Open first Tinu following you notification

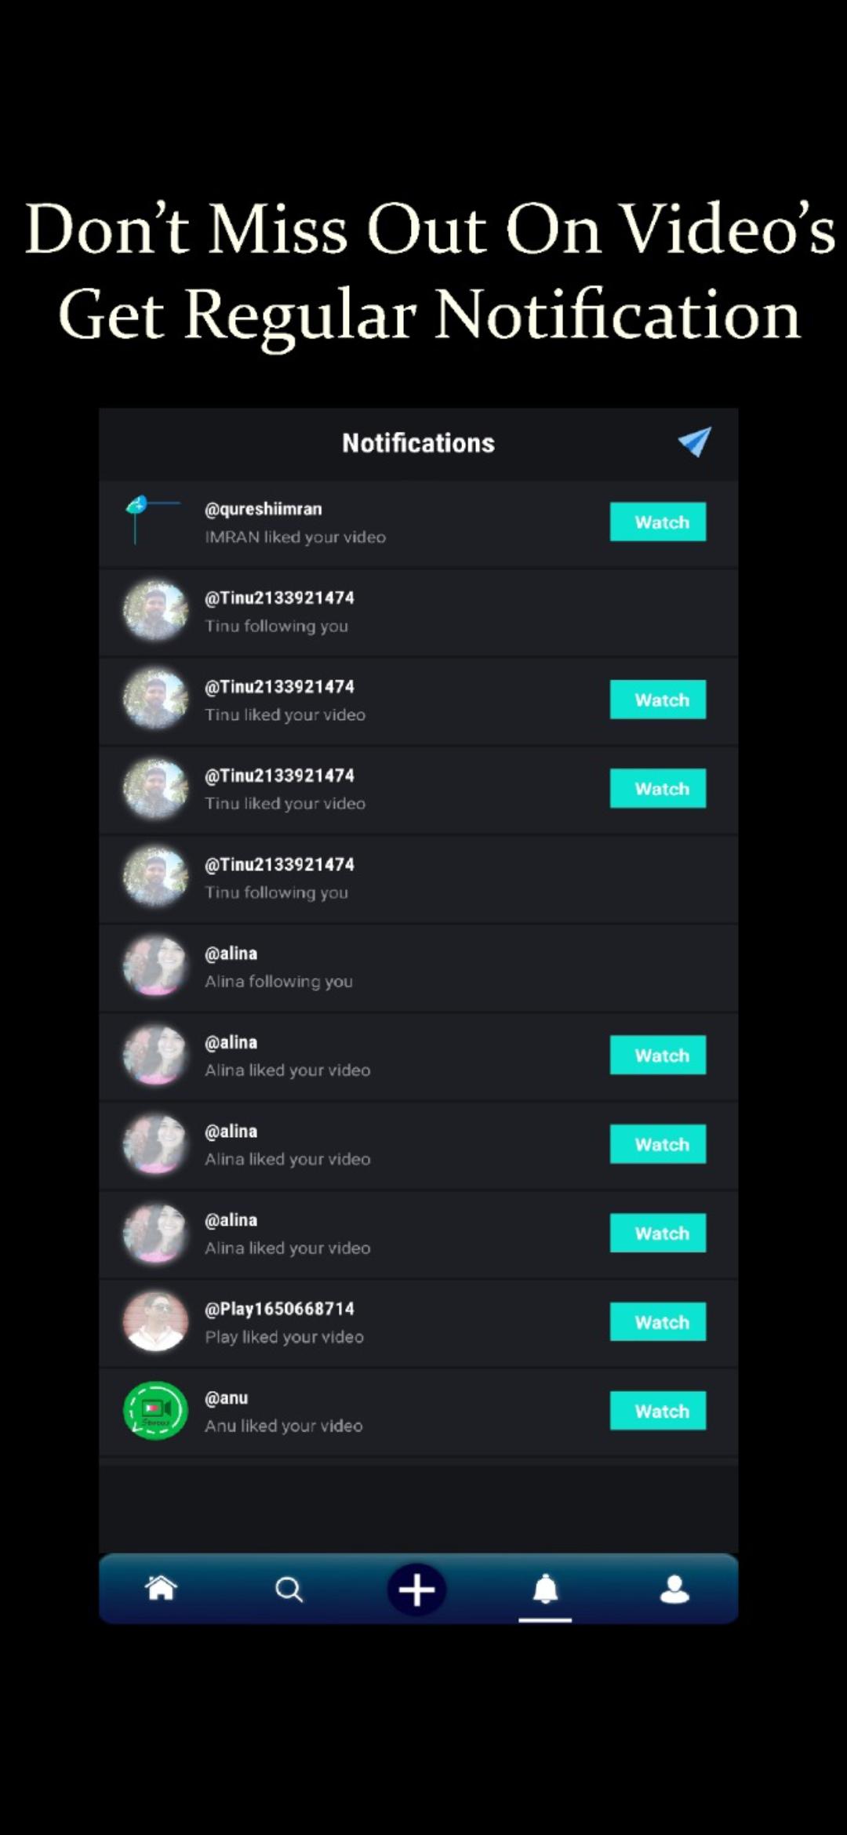[x=418, y=612]
